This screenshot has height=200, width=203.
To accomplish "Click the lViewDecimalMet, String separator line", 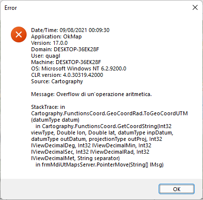I will [x=75, y=158].
